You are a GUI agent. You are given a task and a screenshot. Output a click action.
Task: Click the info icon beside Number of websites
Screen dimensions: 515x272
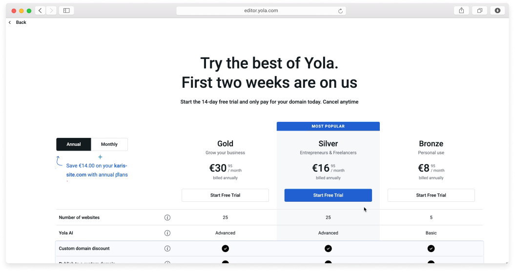tap(167, 217)
